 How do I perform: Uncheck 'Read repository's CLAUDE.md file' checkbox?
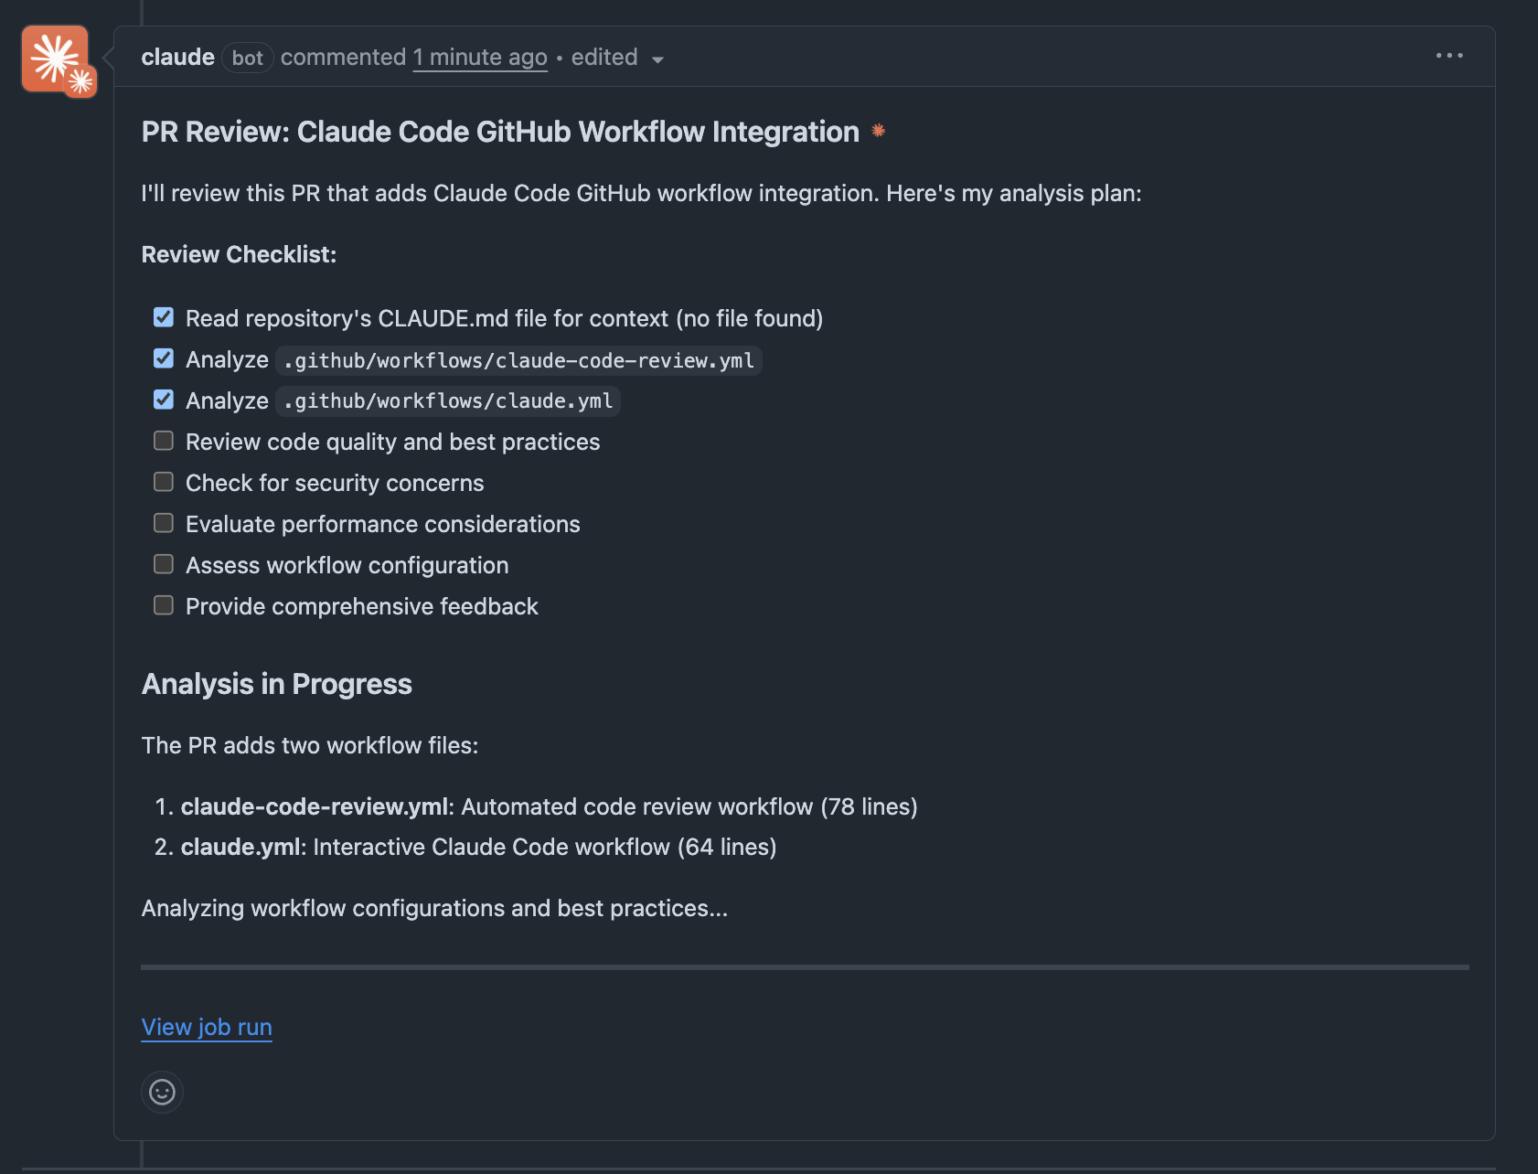coord(164,317)
